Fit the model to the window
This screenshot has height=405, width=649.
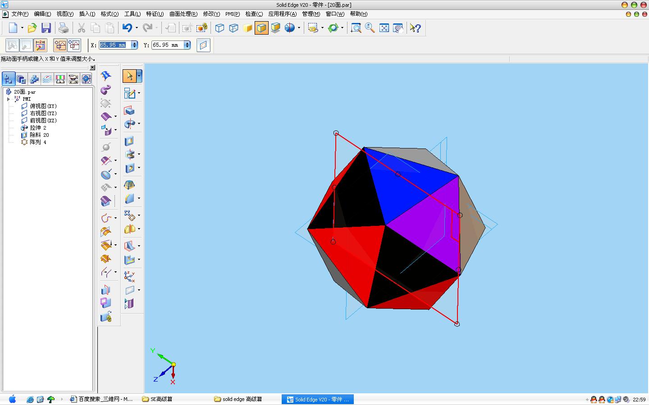[x=384, y=28]
